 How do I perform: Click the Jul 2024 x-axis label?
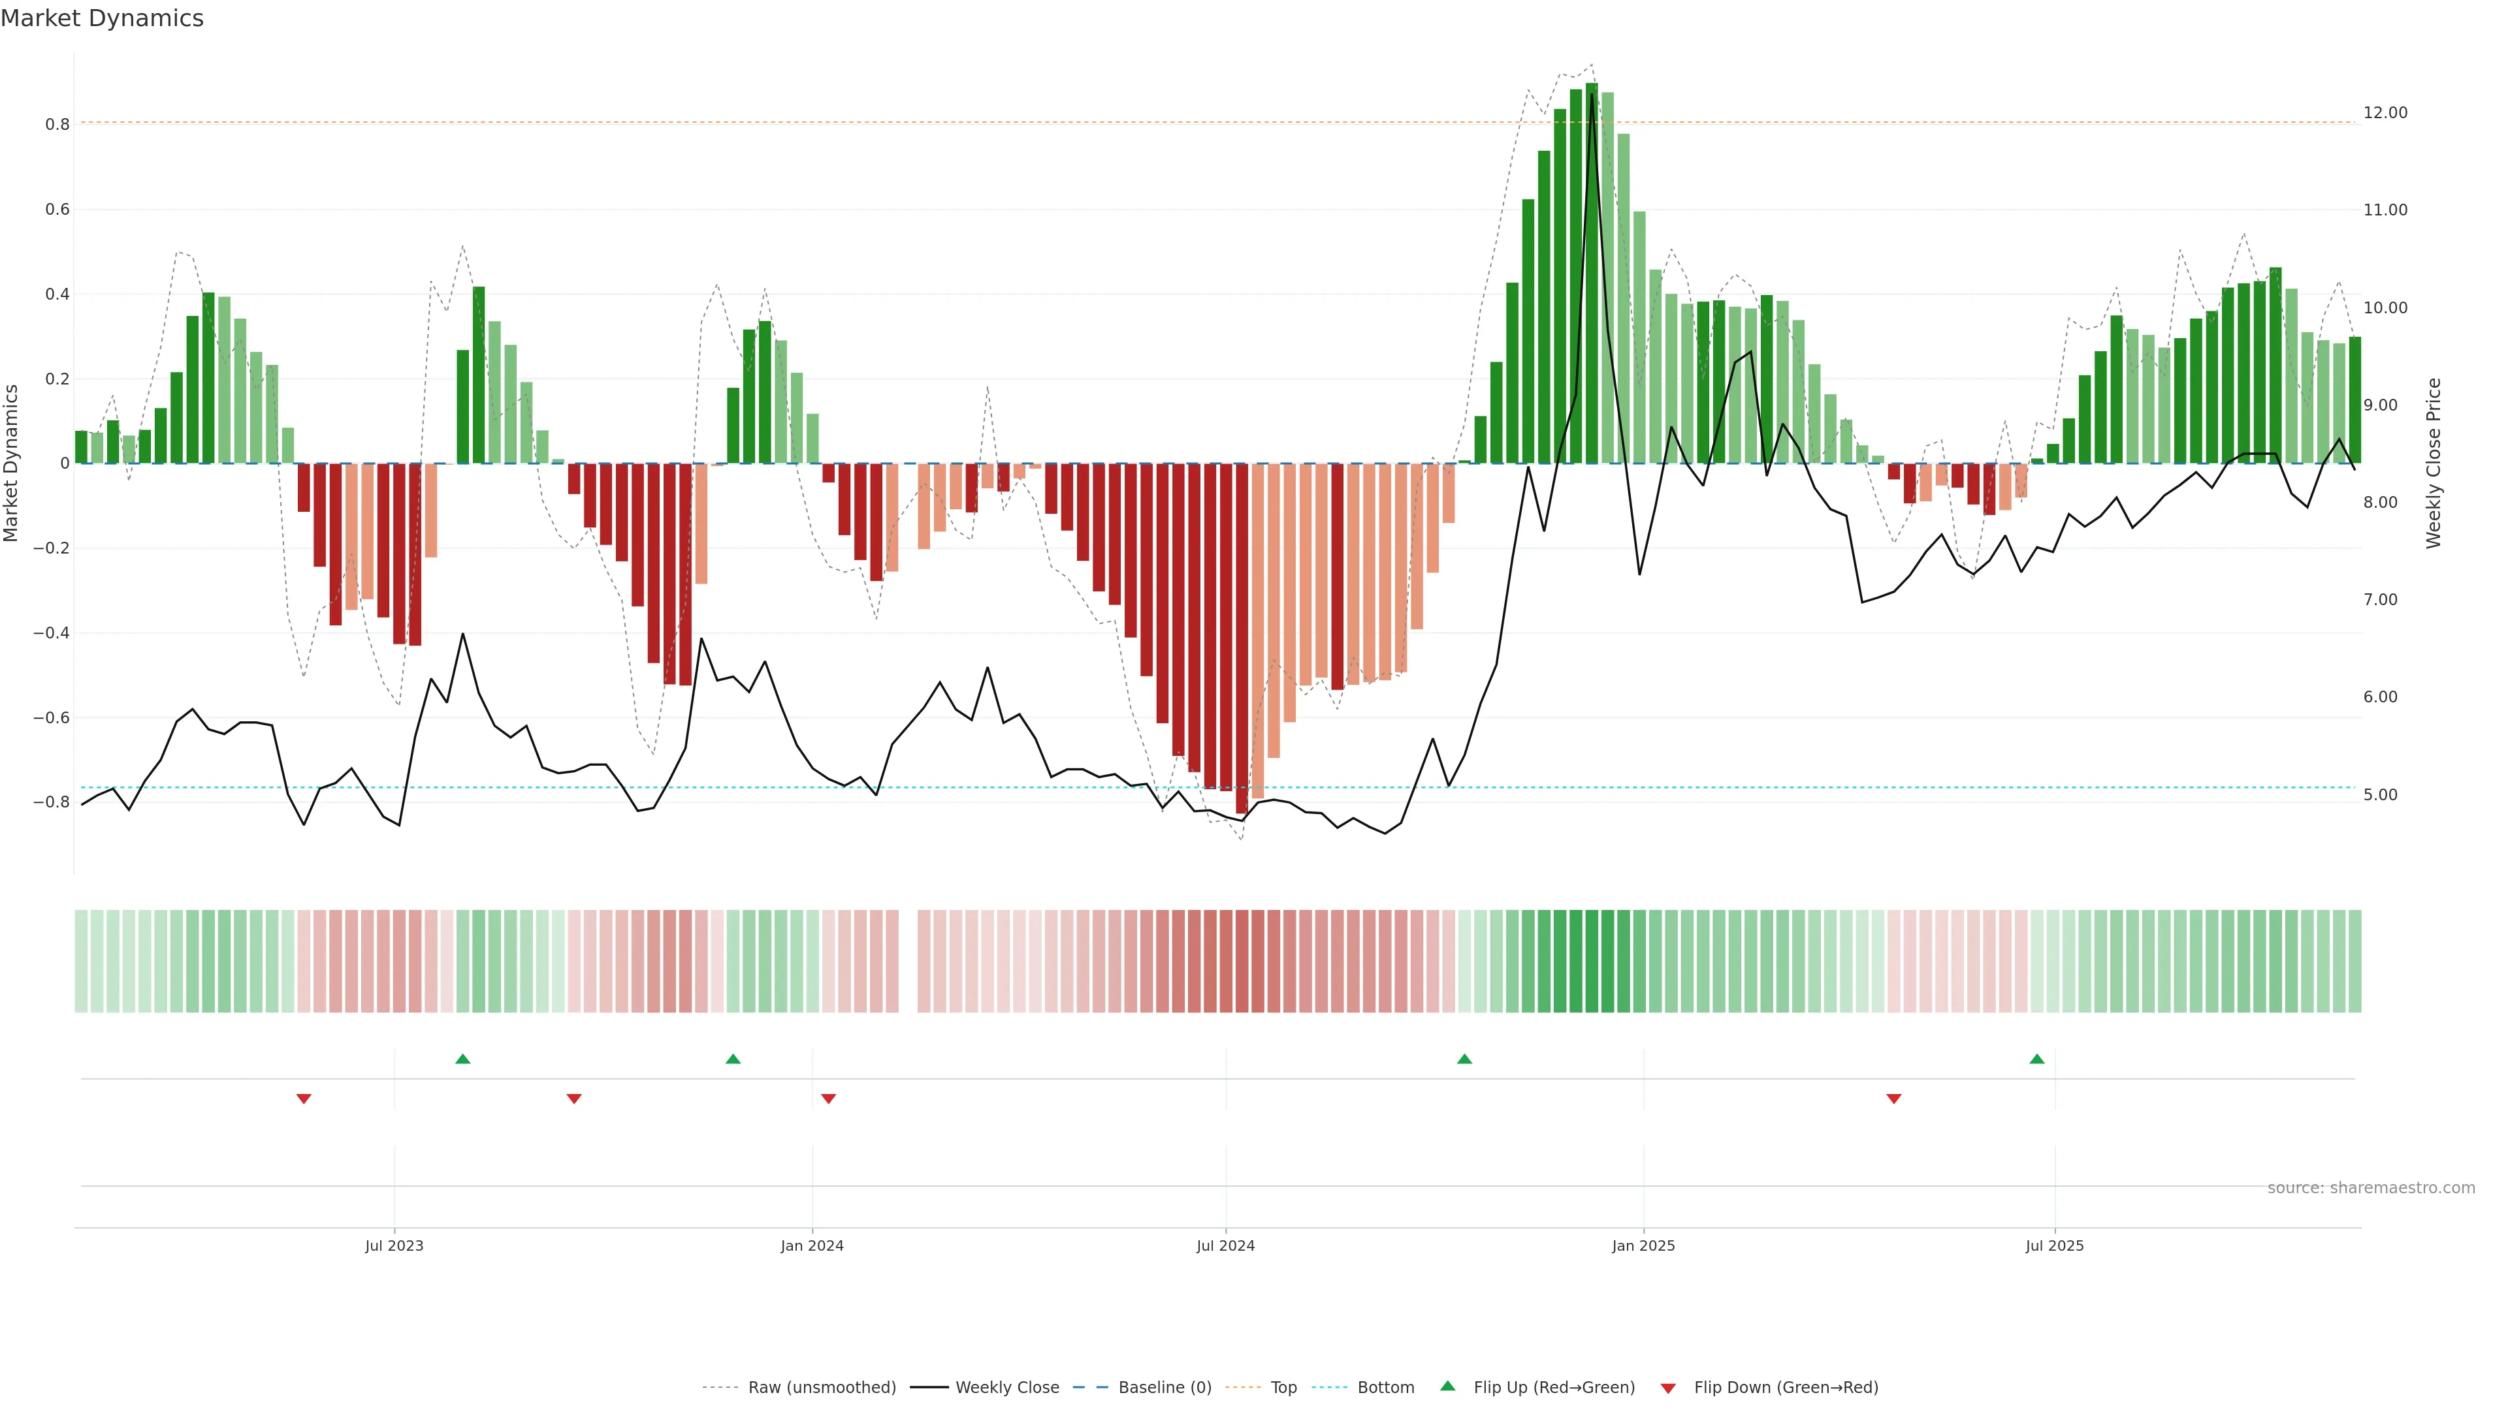coord(1226,1245)
